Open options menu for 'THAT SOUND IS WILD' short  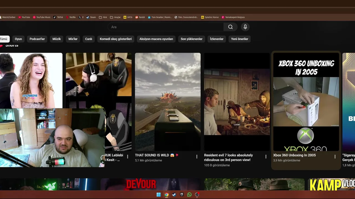click(x=197, y=157)
